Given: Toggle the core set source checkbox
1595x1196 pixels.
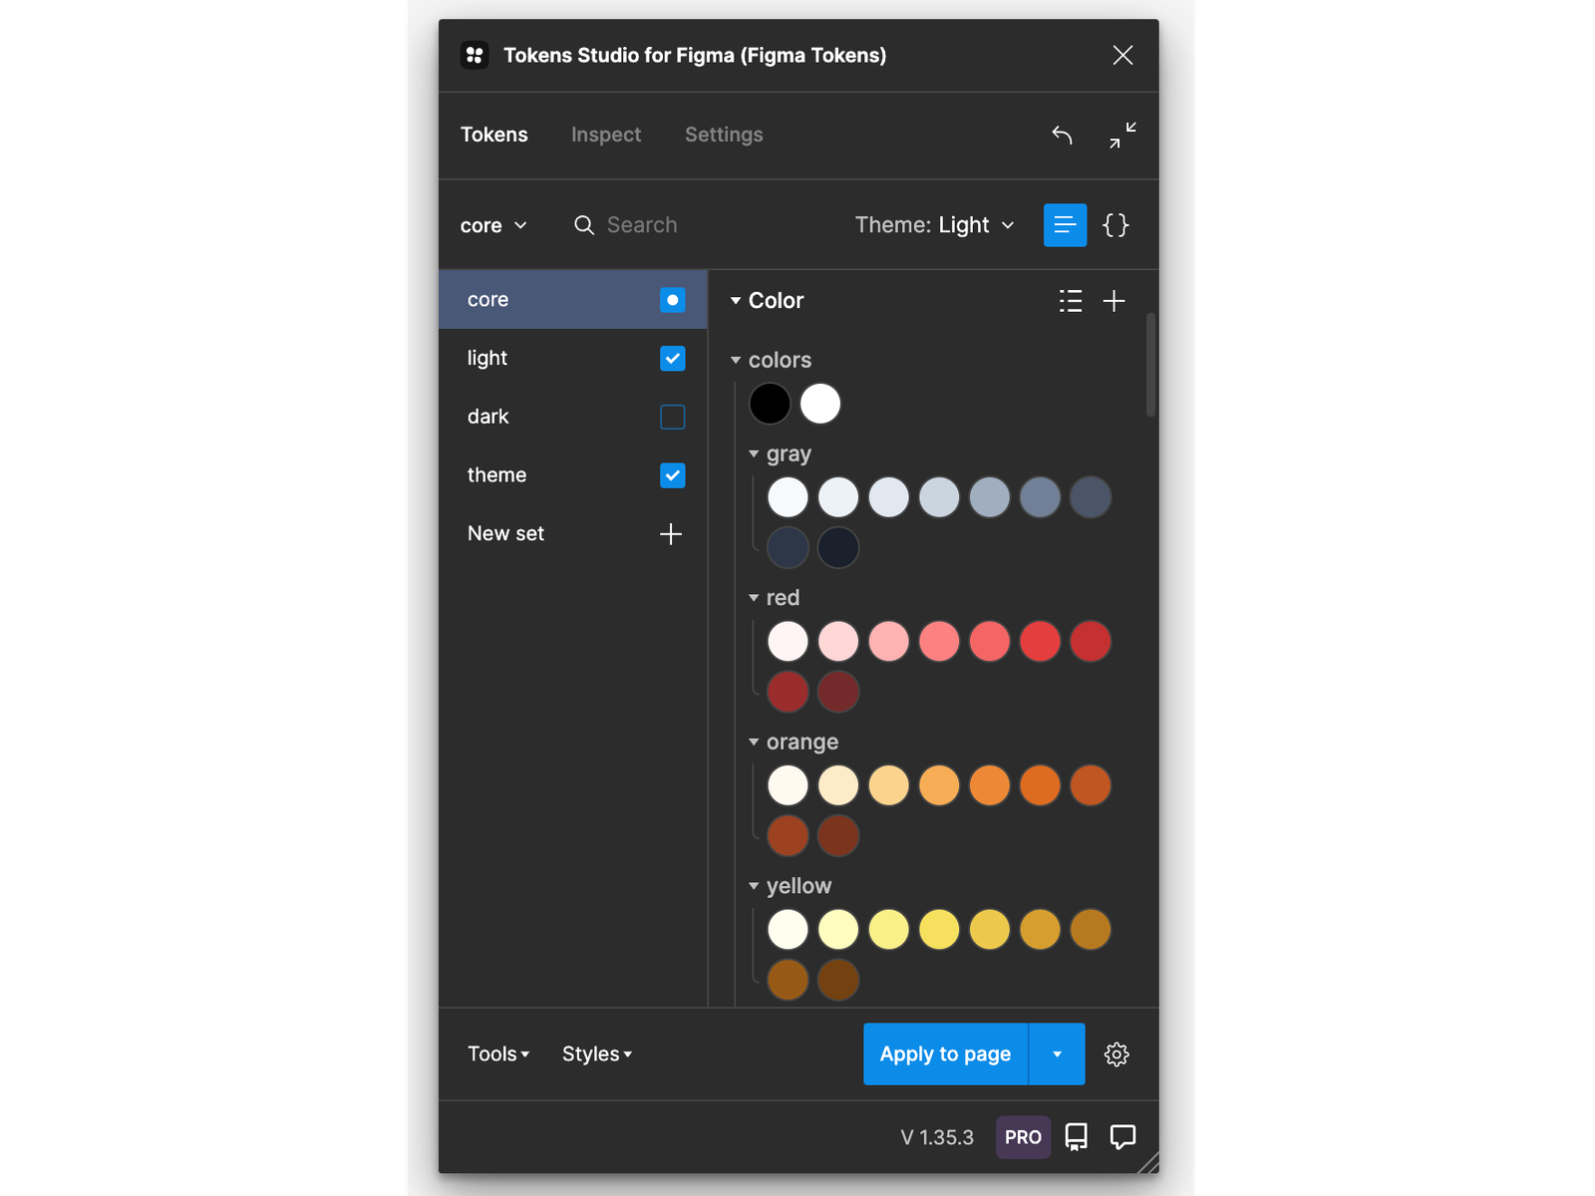Looking at the screenshot, I should tap(673, 300).
